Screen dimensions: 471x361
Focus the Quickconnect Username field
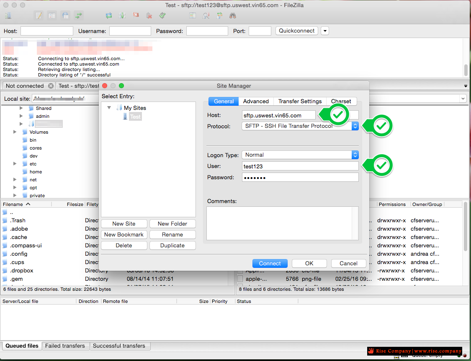[130, 31]
